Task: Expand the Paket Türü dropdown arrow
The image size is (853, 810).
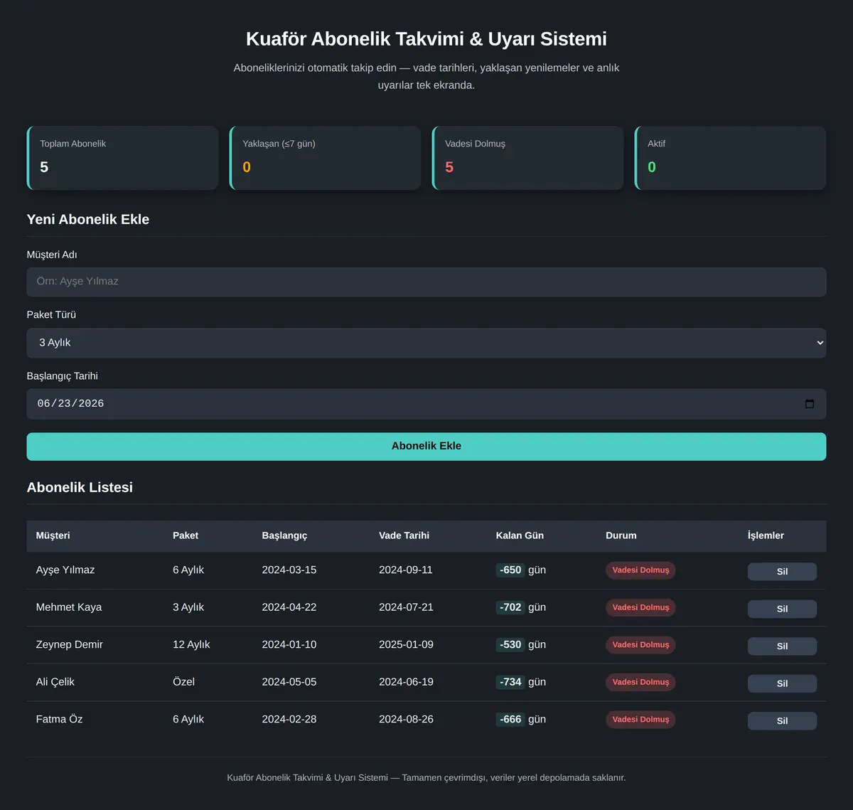Action: 820,343
